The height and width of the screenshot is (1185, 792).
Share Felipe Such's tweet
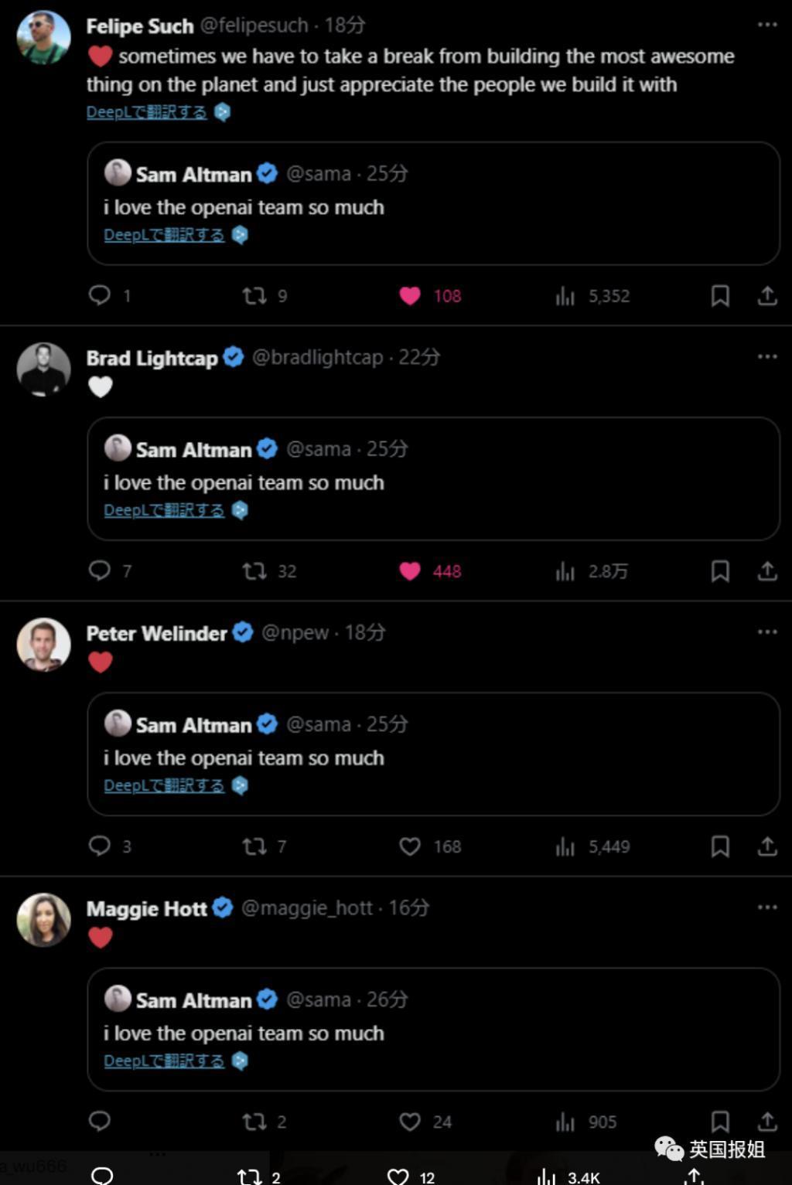[x=766, y=295]
